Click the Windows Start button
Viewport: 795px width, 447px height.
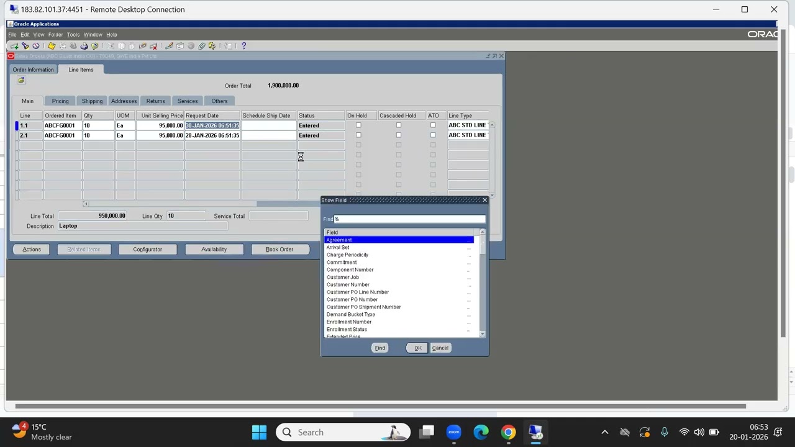click(260, 432)
